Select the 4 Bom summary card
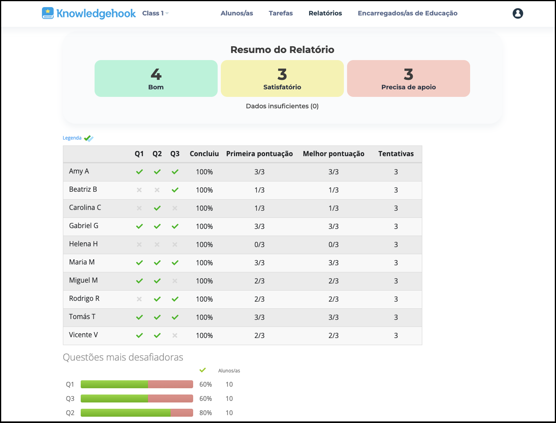The image size is (556, 423). tap(156, 78)
